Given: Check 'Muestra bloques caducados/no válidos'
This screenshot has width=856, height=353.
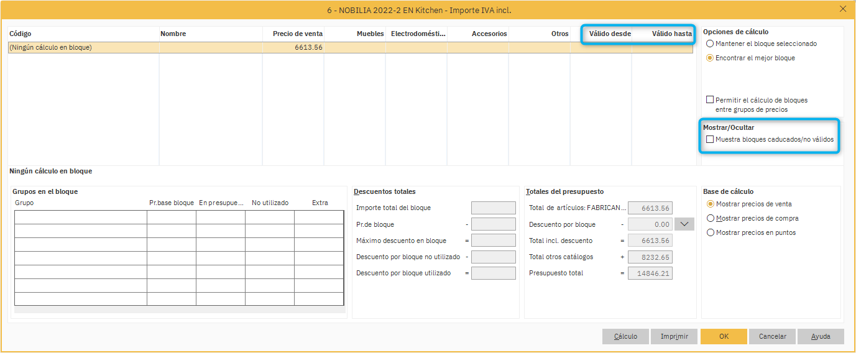Looking at the screenshot, I should 710,139.
